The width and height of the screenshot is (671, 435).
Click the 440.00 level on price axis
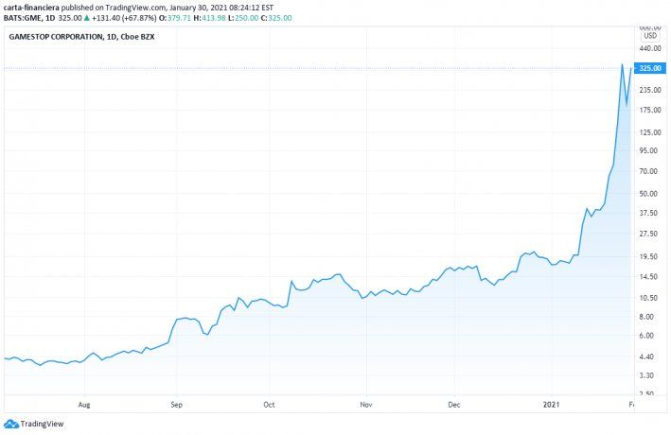pyautogui.click(x=649, y=48)
